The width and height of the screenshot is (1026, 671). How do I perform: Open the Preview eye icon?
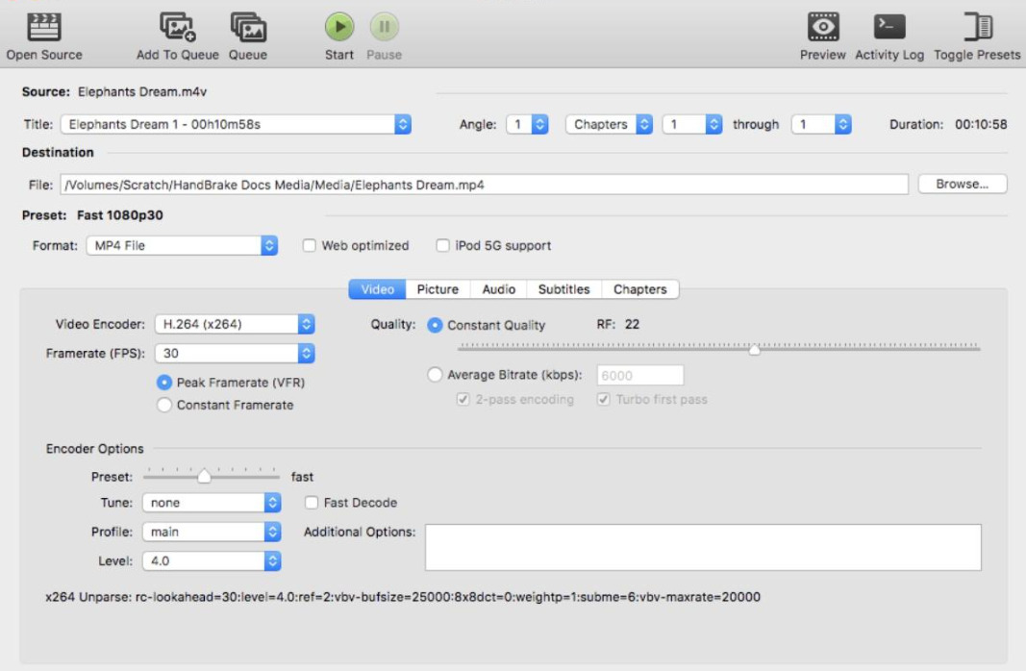pyautogui.click(x=822, y=27)
